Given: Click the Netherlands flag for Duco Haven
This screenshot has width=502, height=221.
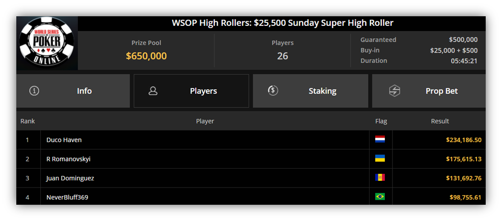Looking at the screenshot, I should (380, 139).
